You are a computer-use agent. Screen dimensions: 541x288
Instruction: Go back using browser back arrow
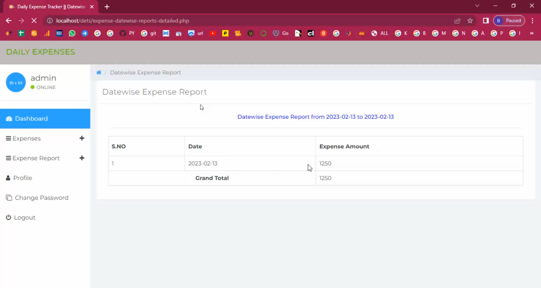tap(9, 21)
